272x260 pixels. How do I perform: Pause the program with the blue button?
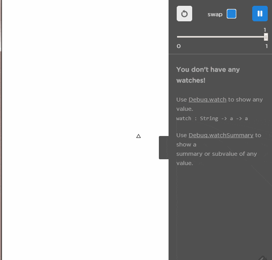click(x=260, y=14)
